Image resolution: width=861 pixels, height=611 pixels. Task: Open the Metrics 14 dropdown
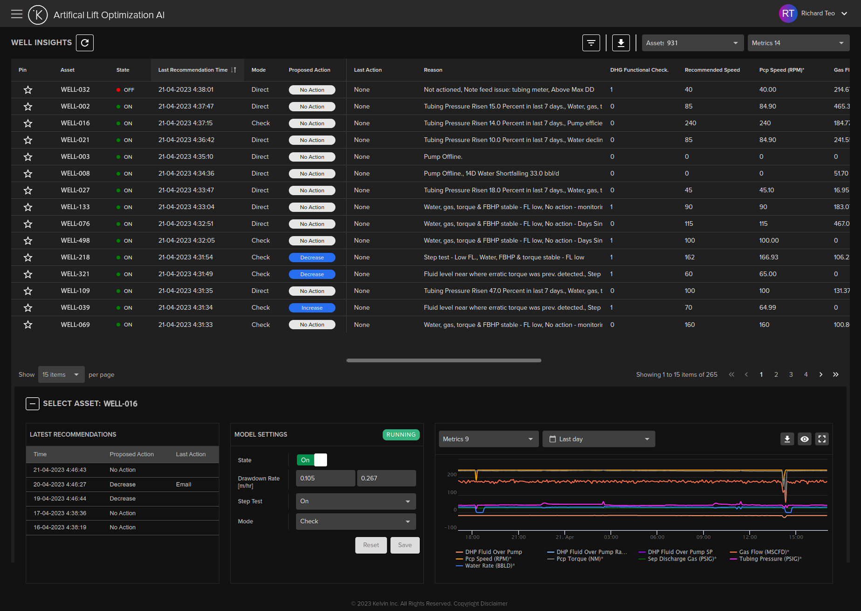(x=798, y=43)
